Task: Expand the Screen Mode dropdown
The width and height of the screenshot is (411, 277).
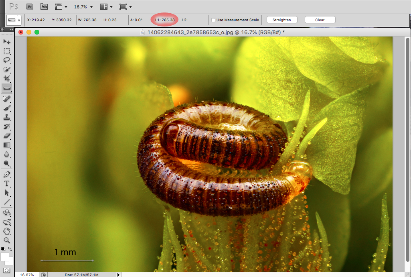Action: [x=126, y=7]
